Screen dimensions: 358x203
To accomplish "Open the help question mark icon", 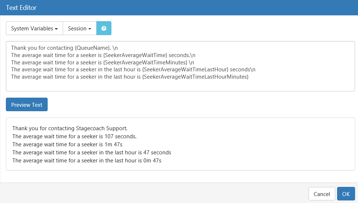I will pos(104,28).
